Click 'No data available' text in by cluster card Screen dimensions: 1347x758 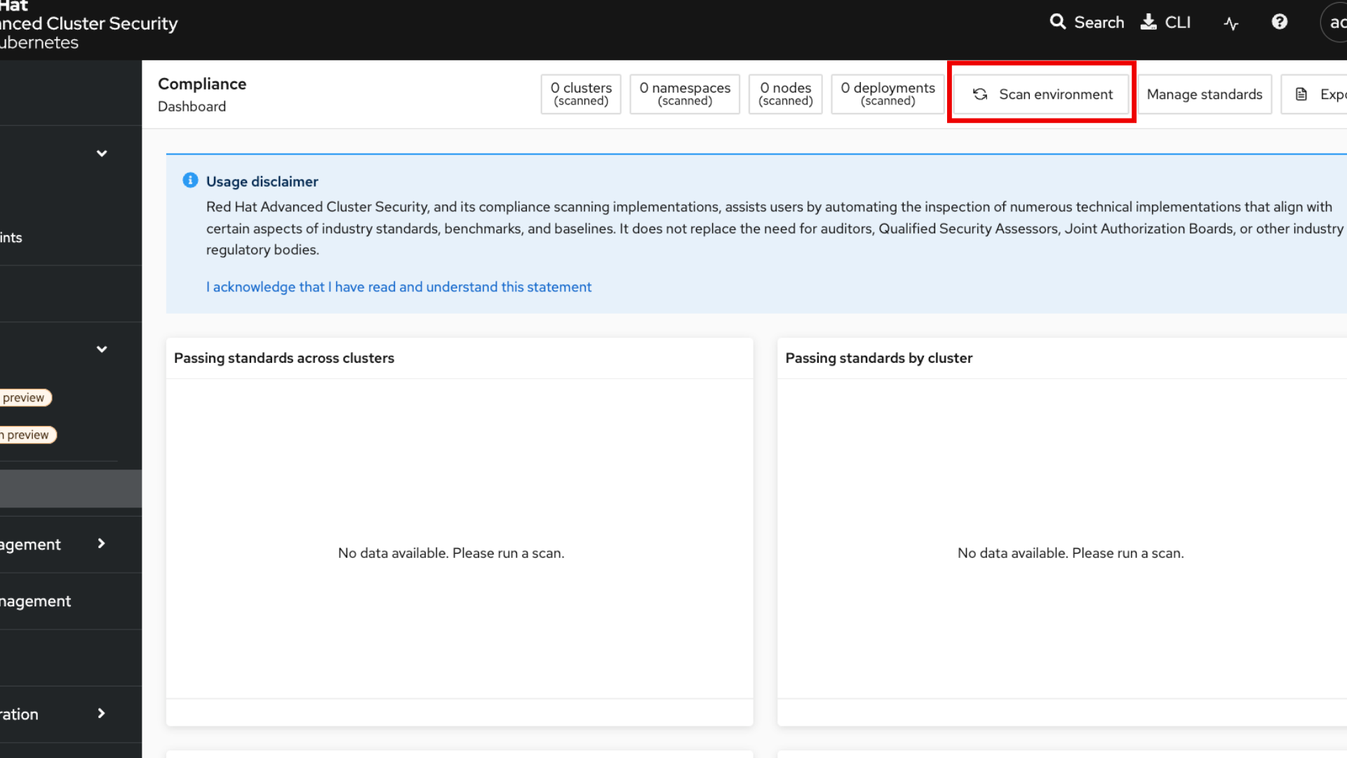(x=1071, y=553)
